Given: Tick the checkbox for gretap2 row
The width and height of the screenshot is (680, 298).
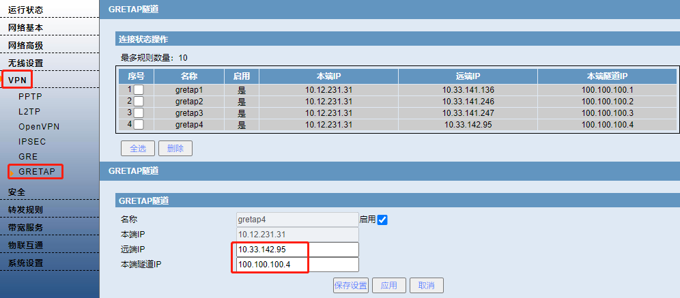Looking at the screenshot, I should pyautogui.click(x=139, y=101).
